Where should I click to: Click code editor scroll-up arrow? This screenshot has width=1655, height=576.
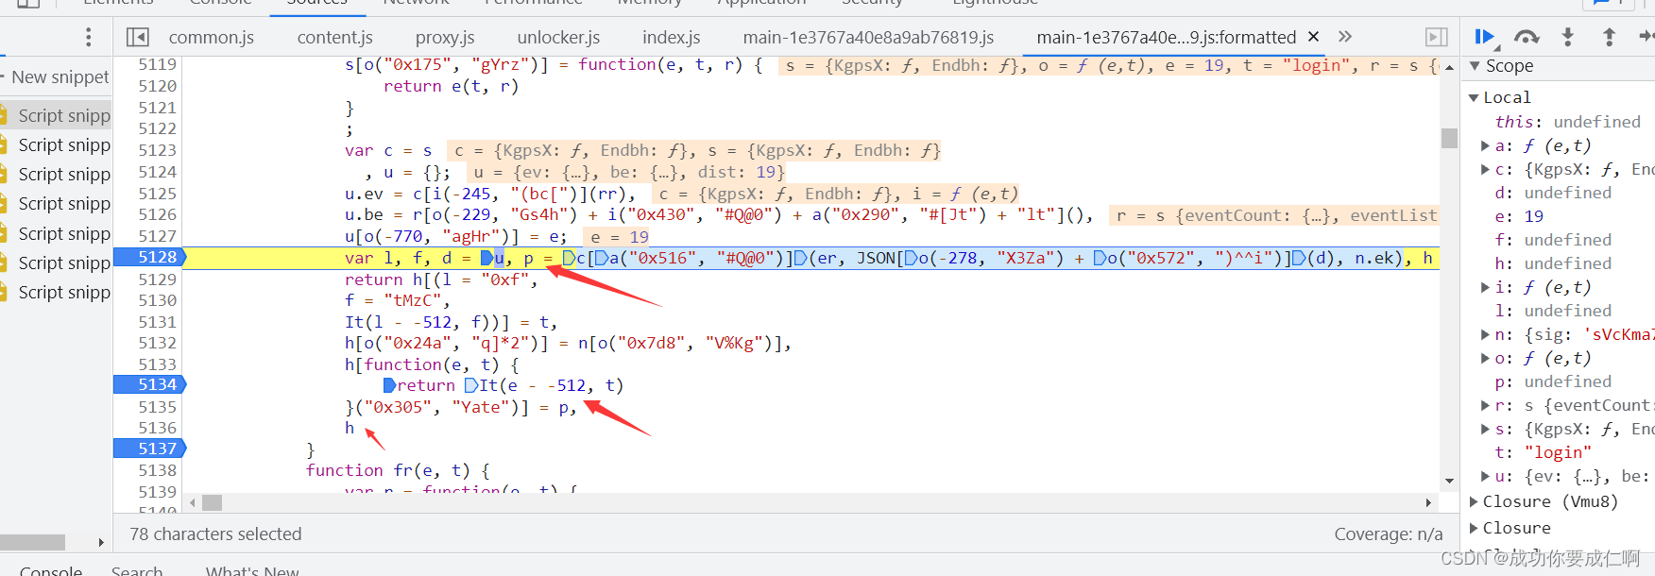(x=1449, y=67)
